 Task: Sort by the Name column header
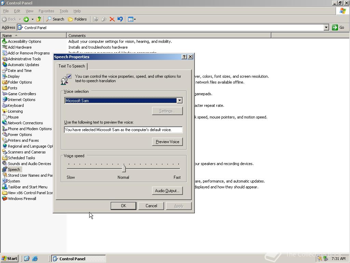point(33,35)
